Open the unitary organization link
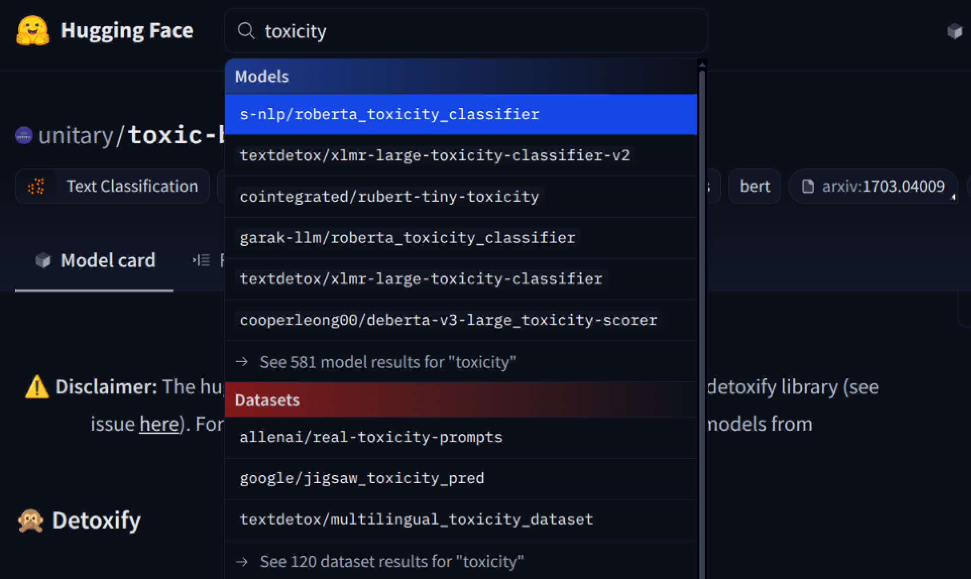 (76, 136)
